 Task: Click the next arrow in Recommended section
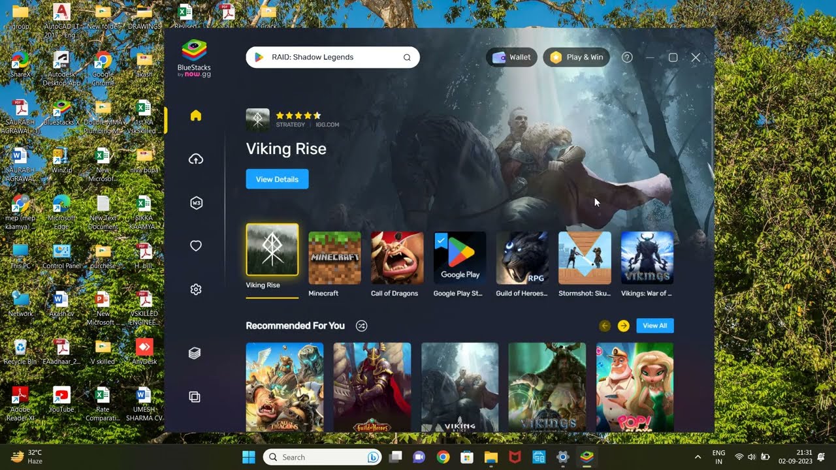(x=624, y=326)
